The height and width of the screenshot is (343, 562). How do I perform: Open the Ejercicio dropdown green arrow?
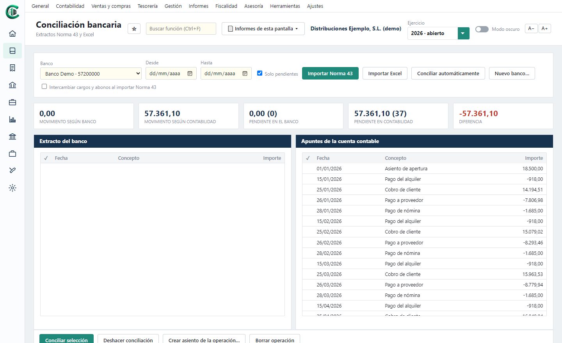(463, 34)
